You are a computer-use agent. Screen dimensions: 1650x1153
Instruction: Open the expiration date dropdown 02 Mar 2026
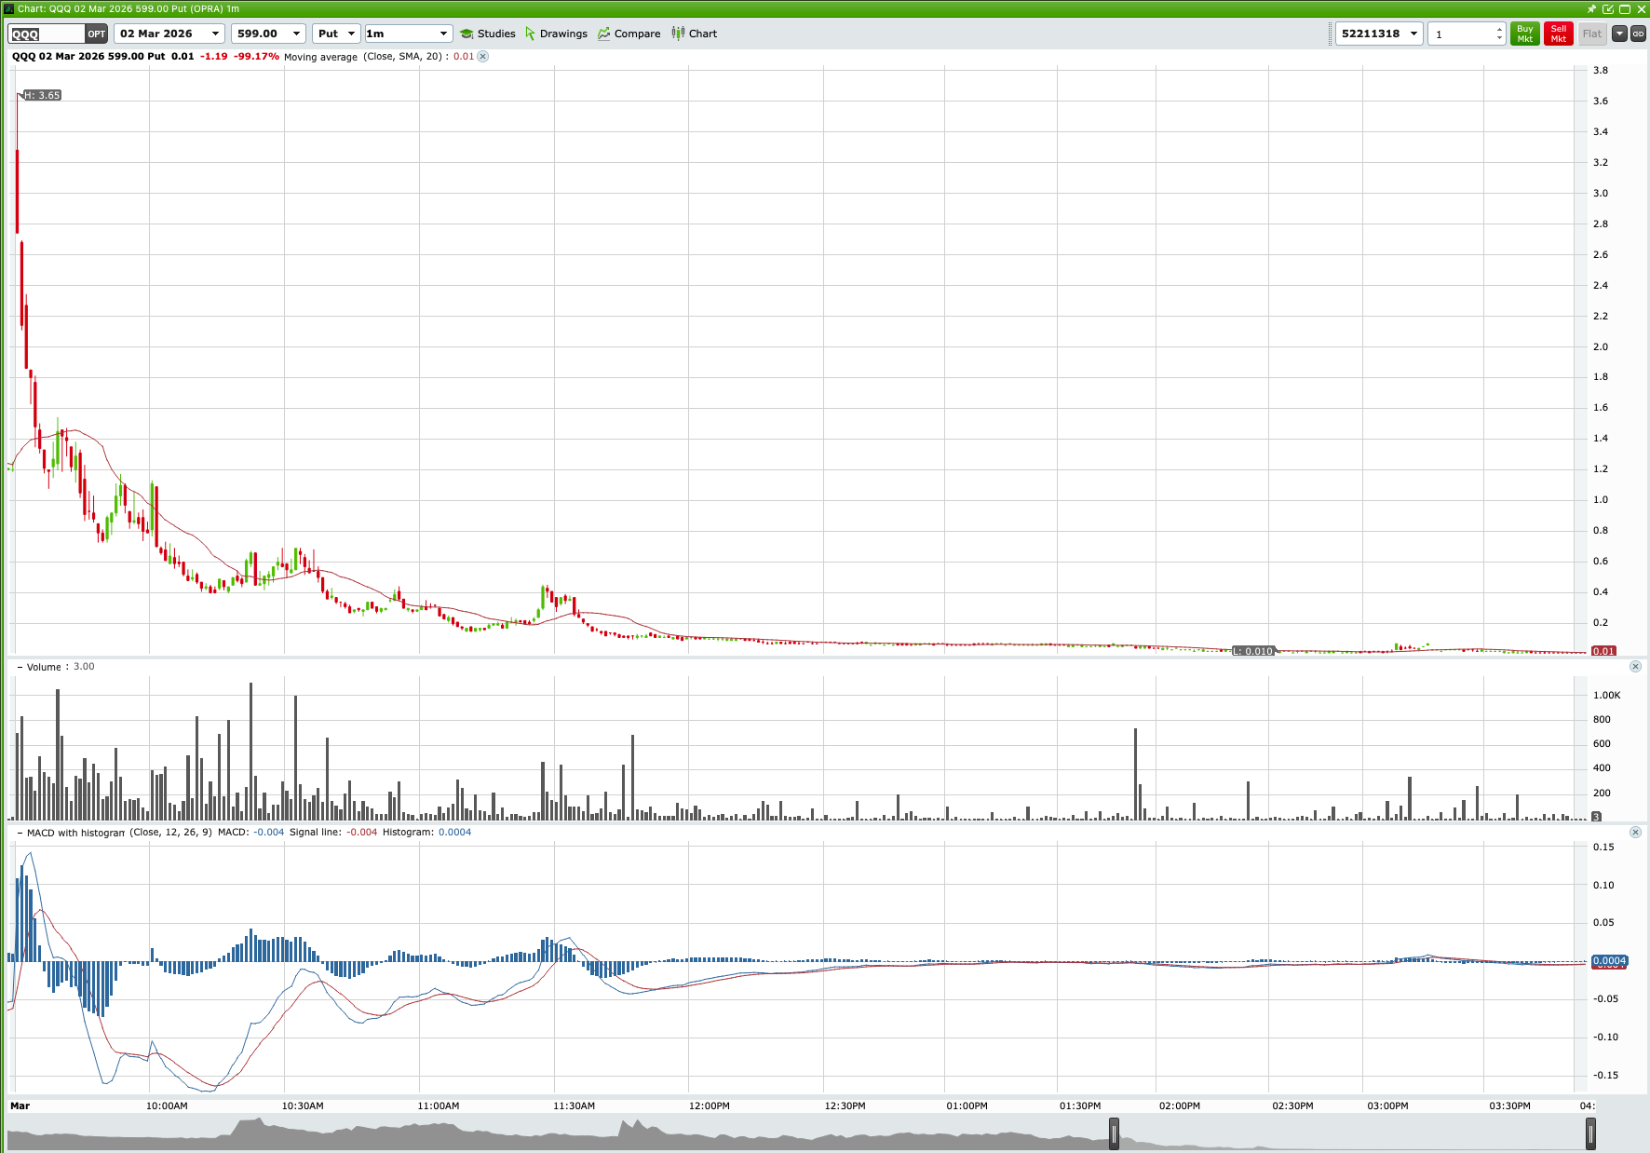click(x=169, y=34)
